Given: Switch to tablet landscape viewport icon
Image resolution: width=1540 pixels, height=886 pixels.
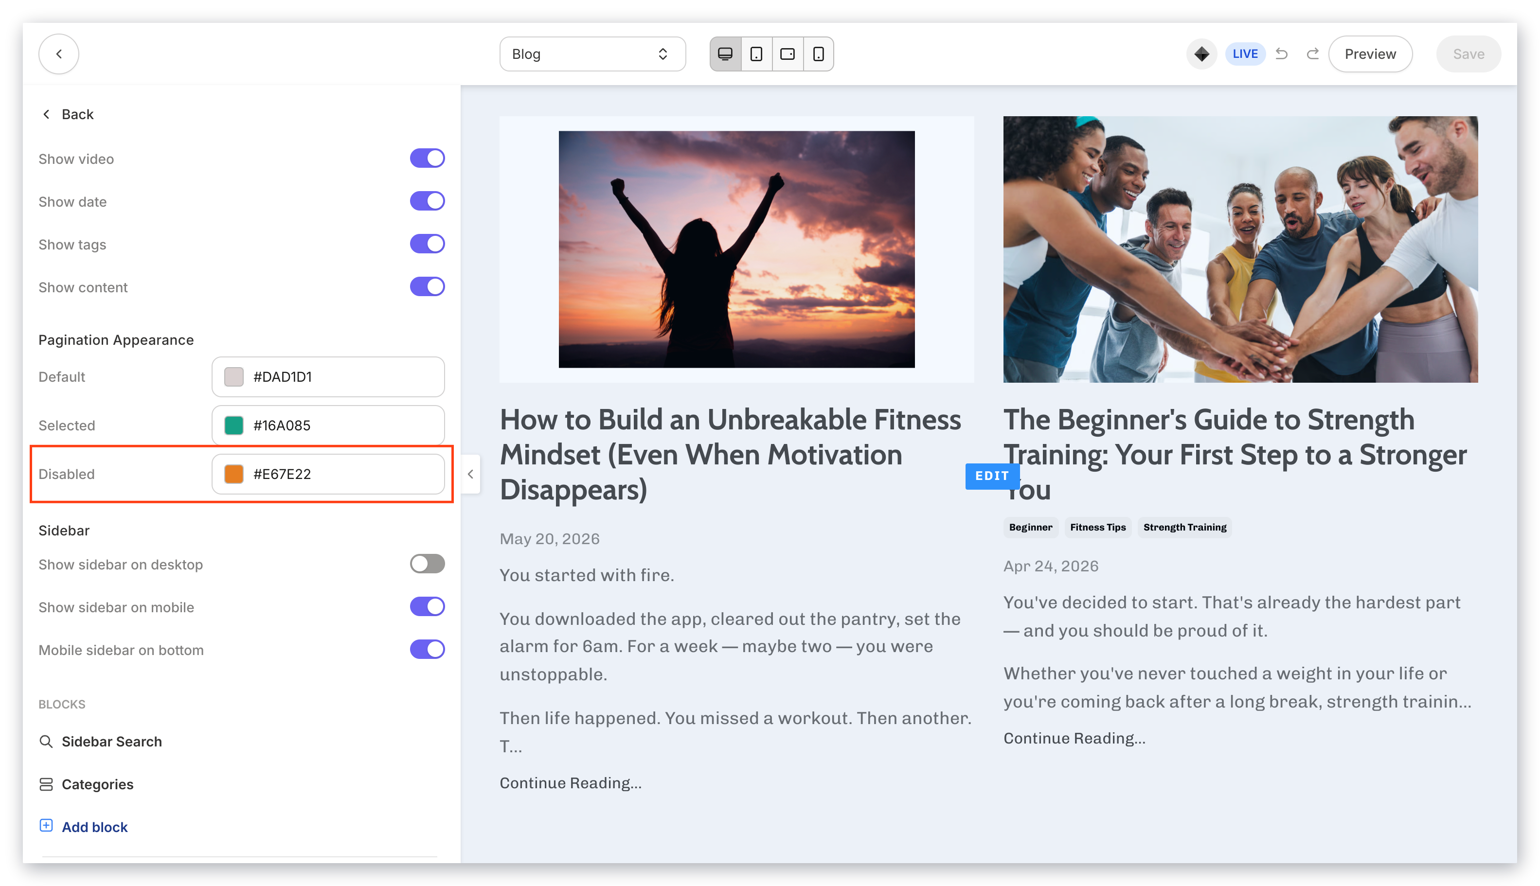Looking at the screenshot, I should [x=788, y=54].
